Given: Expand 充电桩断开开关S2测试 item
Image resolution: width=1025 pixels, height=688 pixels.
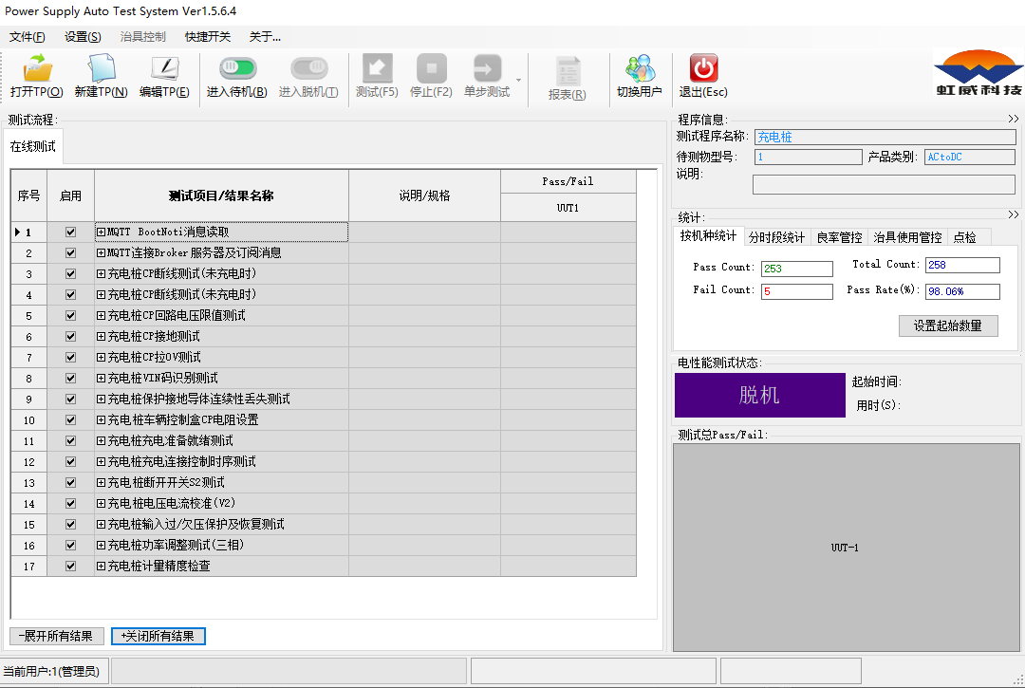Looking at the screenshot, I should point(101,483).
